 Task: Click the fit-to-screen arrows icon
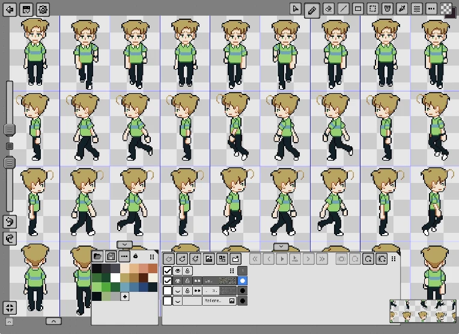(10, 308)
